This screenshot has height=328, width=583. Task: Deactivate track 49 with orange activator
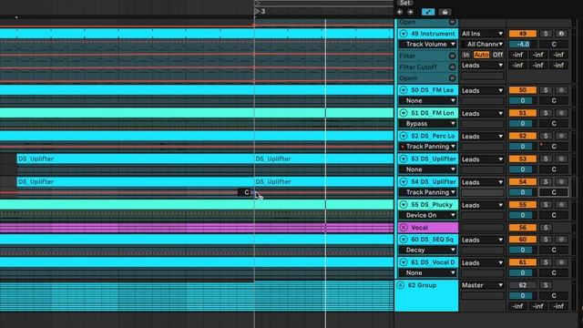tap(522, 34)
